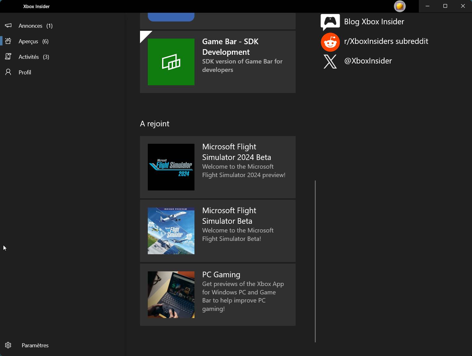Click the partially visible blue preview tile

pos(171,17)
